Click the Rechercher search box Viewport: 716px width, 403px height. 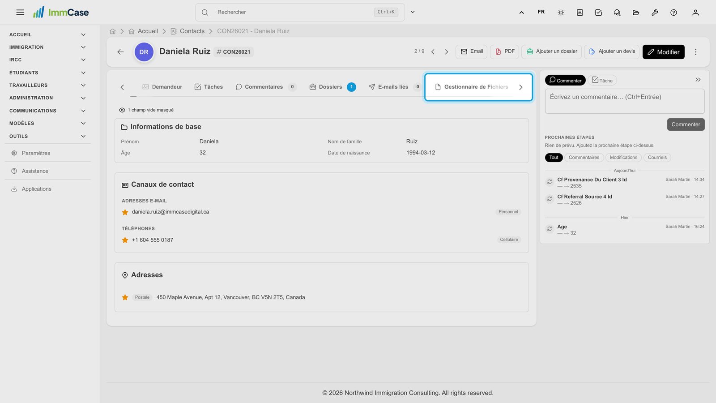coord(300,12)
